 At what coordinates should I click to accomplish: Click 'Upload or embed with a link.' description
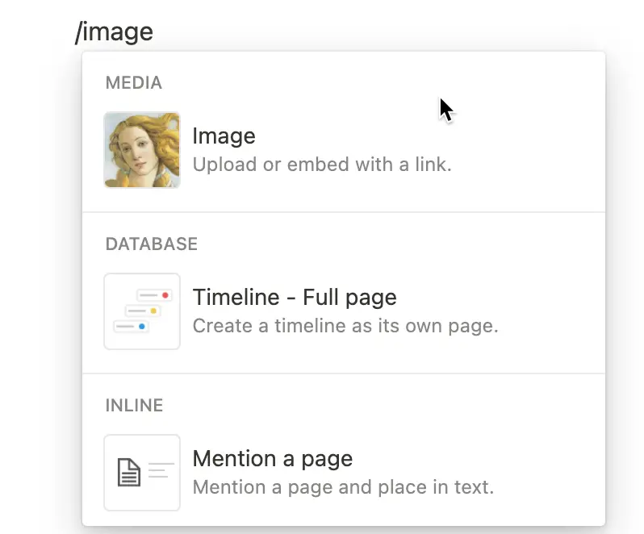[322, 165]
